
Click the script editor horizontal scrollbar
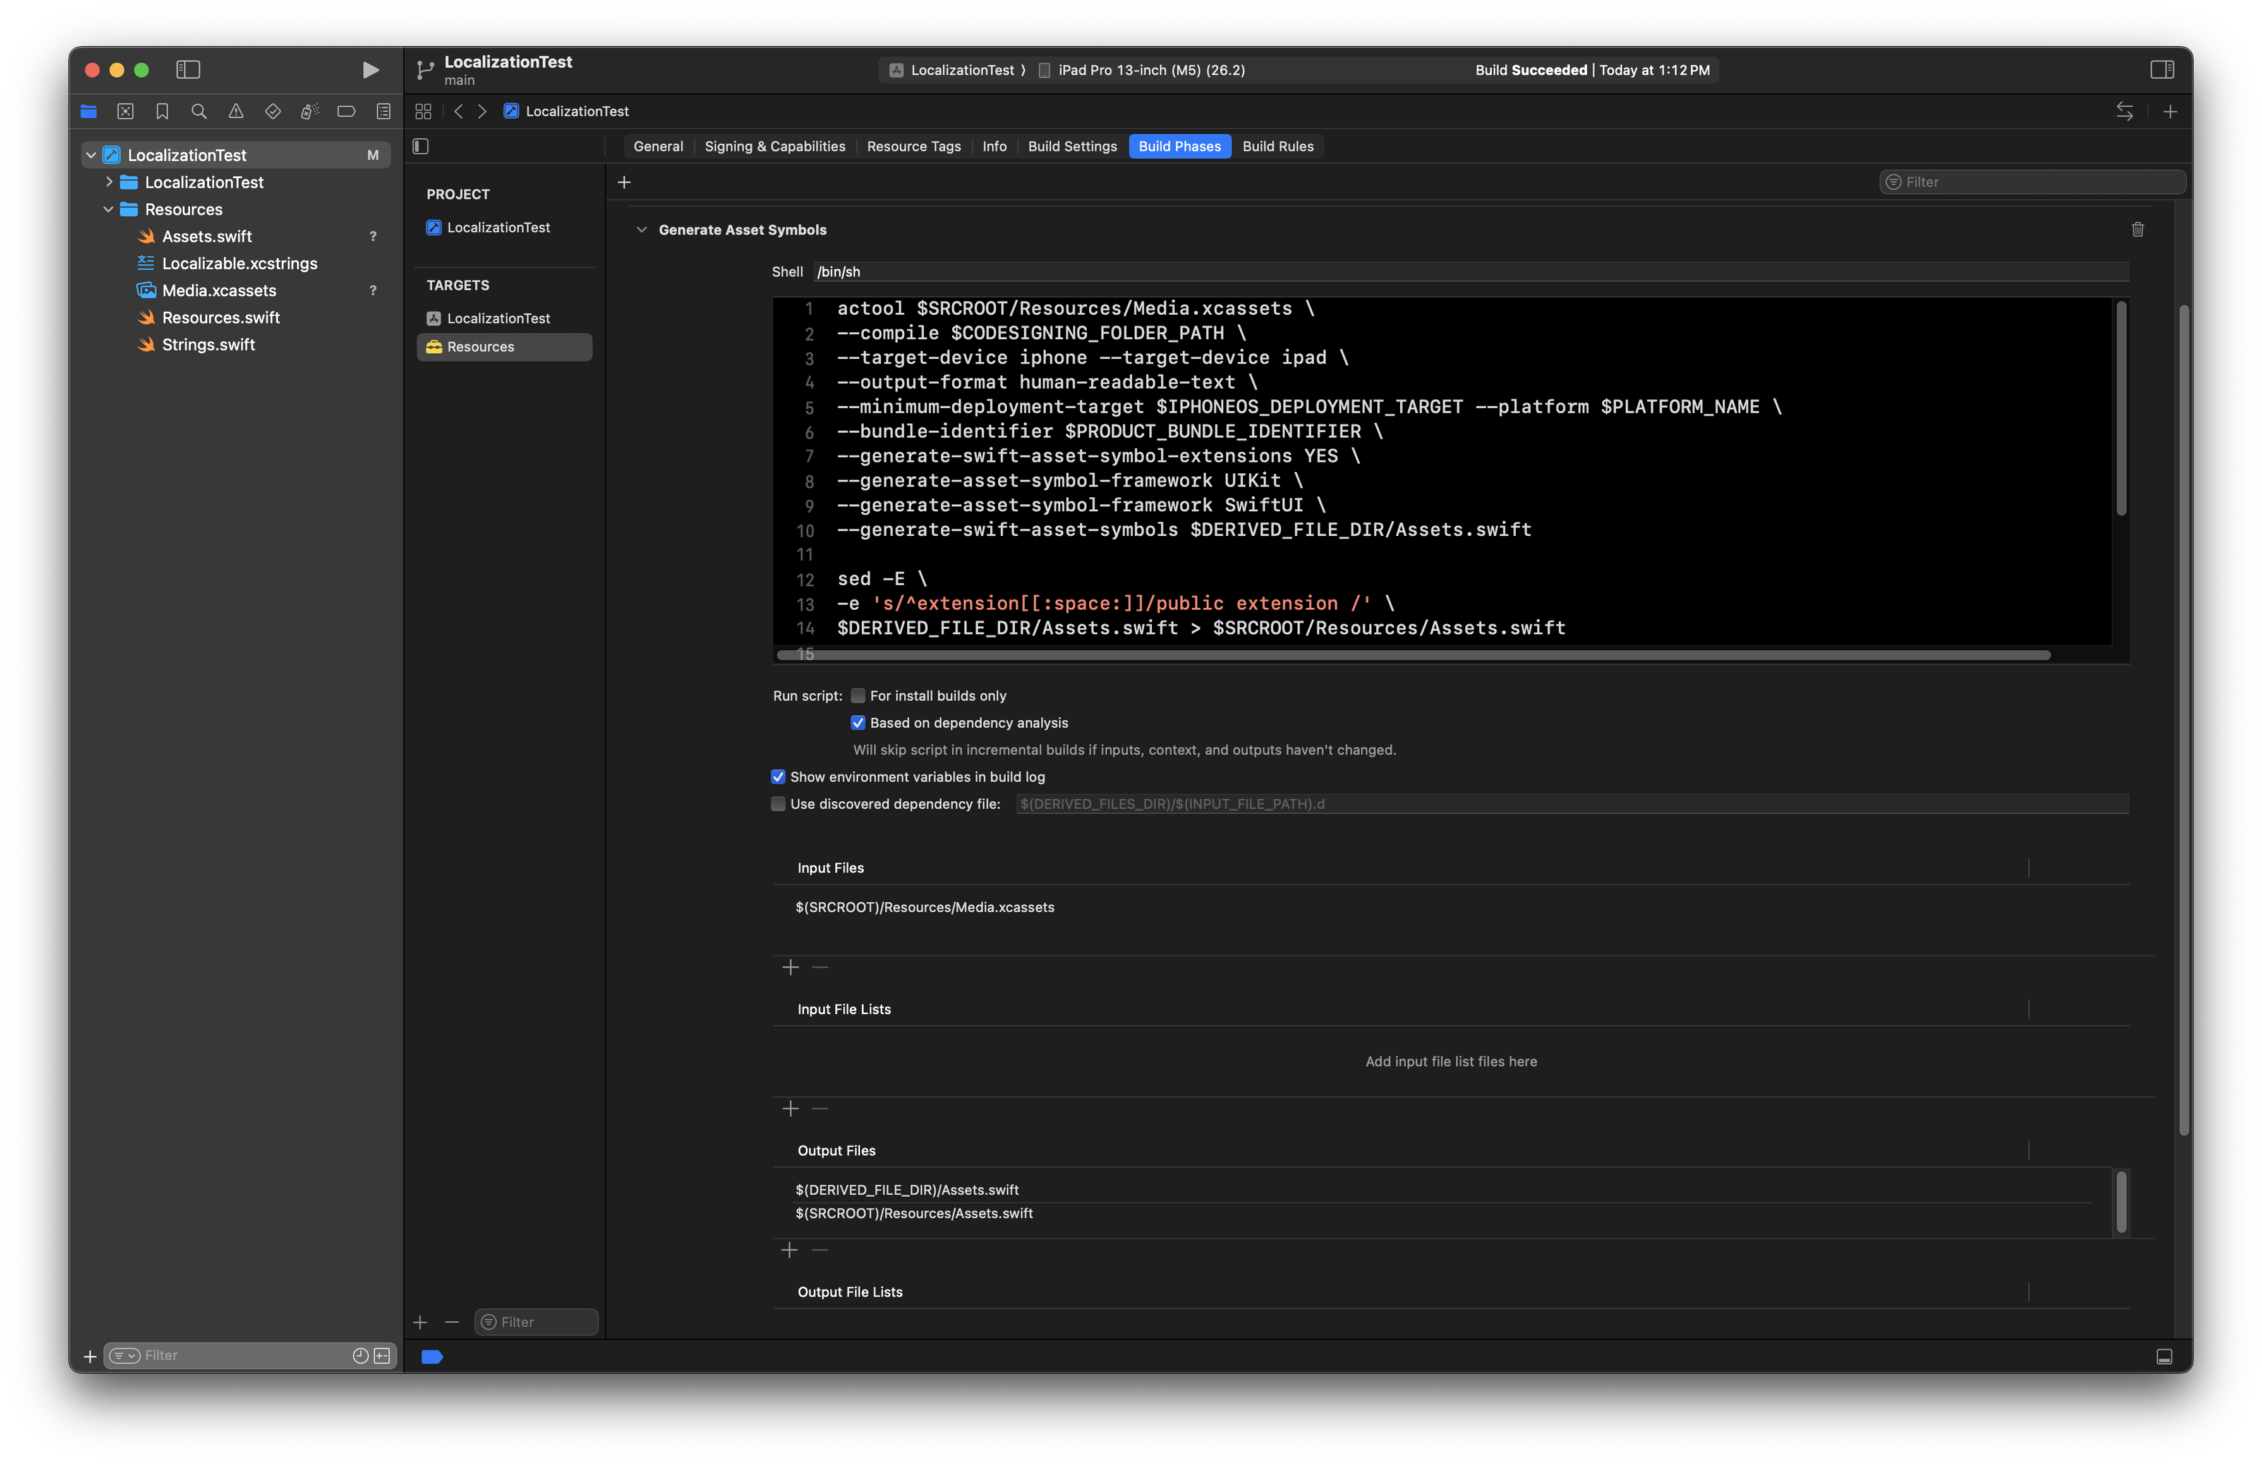[x=1412, y=655]
